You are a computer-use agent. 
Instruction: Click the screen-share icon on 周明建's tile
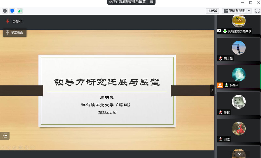click(x=219, y=31)
